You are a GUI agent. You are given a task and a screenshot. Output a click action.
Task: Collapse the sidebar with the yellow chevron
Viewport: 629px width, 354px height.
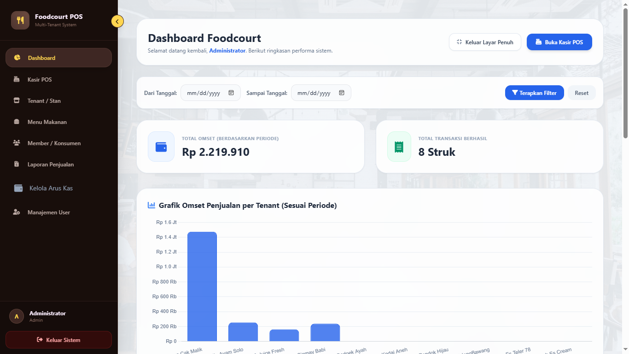pos(117,21)
